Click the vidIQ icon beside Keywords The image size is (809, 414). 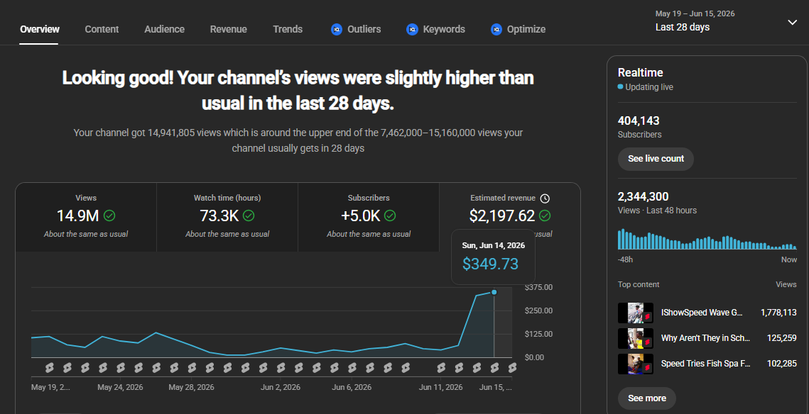(x=412, y=29)
